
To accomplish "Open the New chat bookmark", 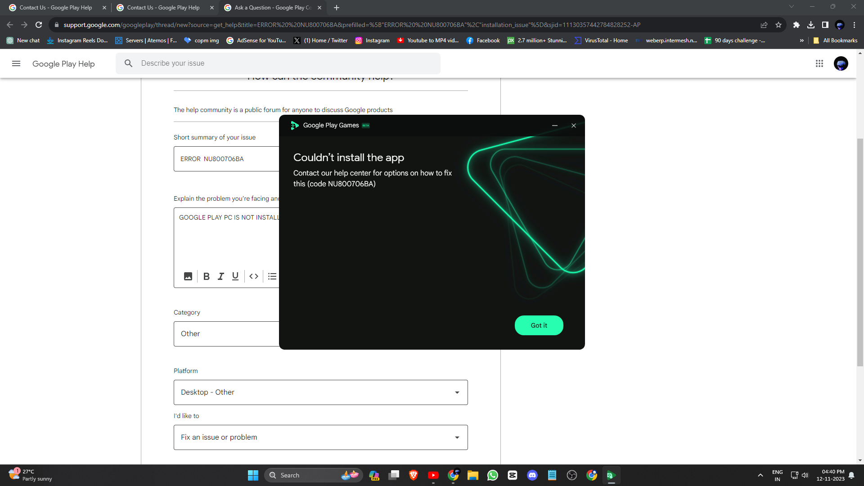I will point(23,40).
